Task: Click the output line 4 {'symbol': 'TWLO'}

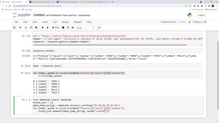Action: pyautogui.click(x=46, y=93)
